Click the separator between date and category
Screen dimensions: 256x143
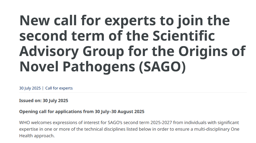click(x=43, y=88)
